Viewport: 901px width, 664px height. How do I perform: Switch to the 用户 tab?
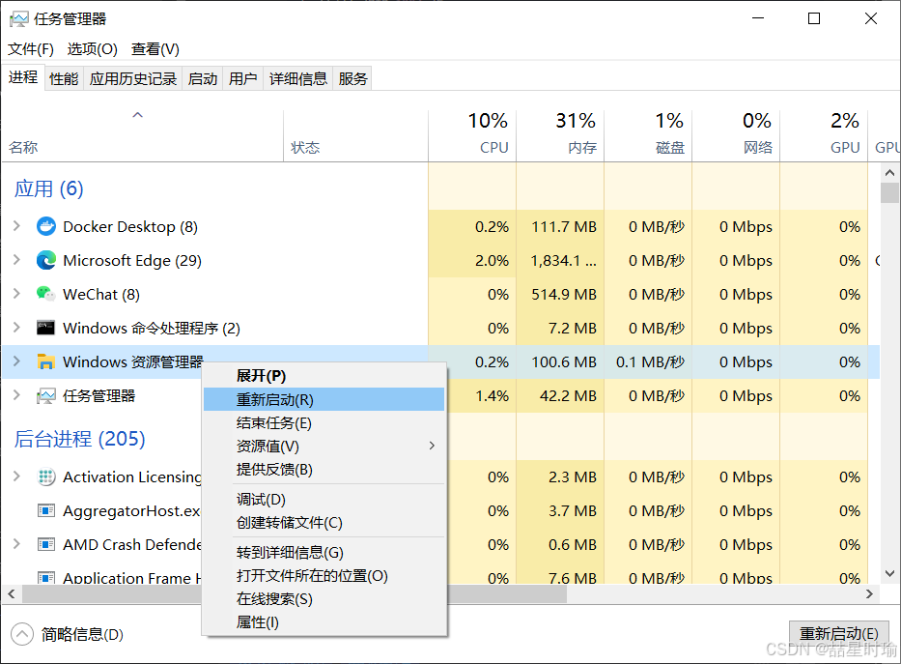242,78
